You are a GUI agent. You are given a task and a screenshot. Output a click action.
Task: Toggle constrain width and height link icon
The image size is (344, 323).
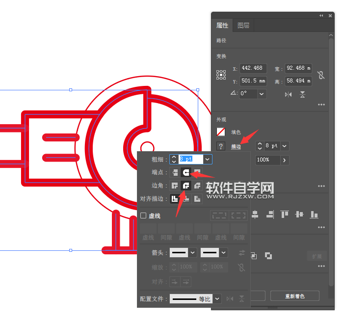click(x=321, y=75)
